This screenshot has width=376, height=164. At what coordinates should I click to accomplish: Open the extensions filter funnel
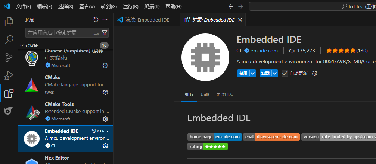point(104,33)
